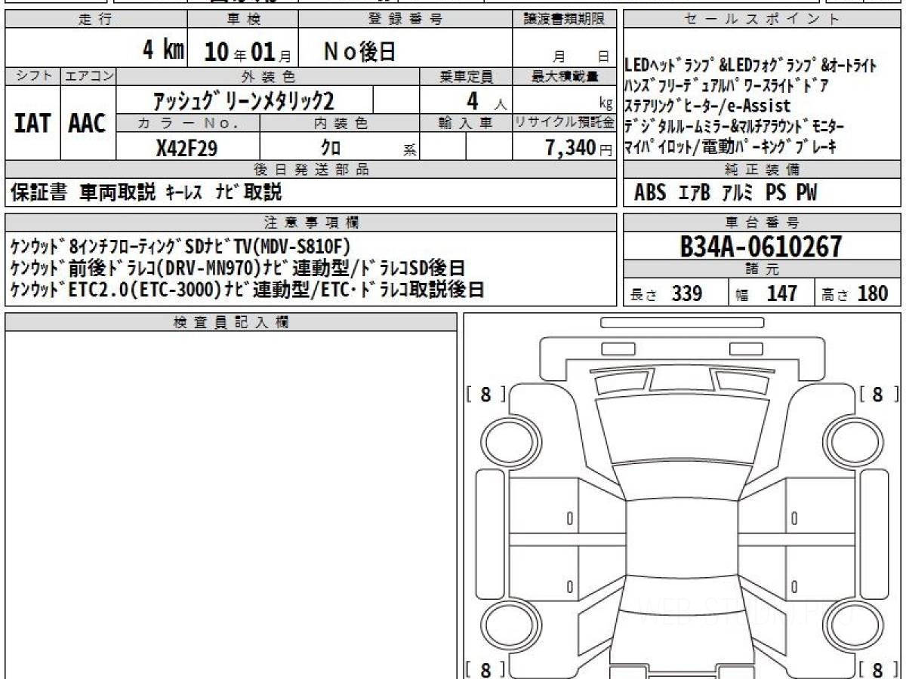Select "PW" in genuine equipment
Screen dimensions: 906x679
(x=806, y=193)
